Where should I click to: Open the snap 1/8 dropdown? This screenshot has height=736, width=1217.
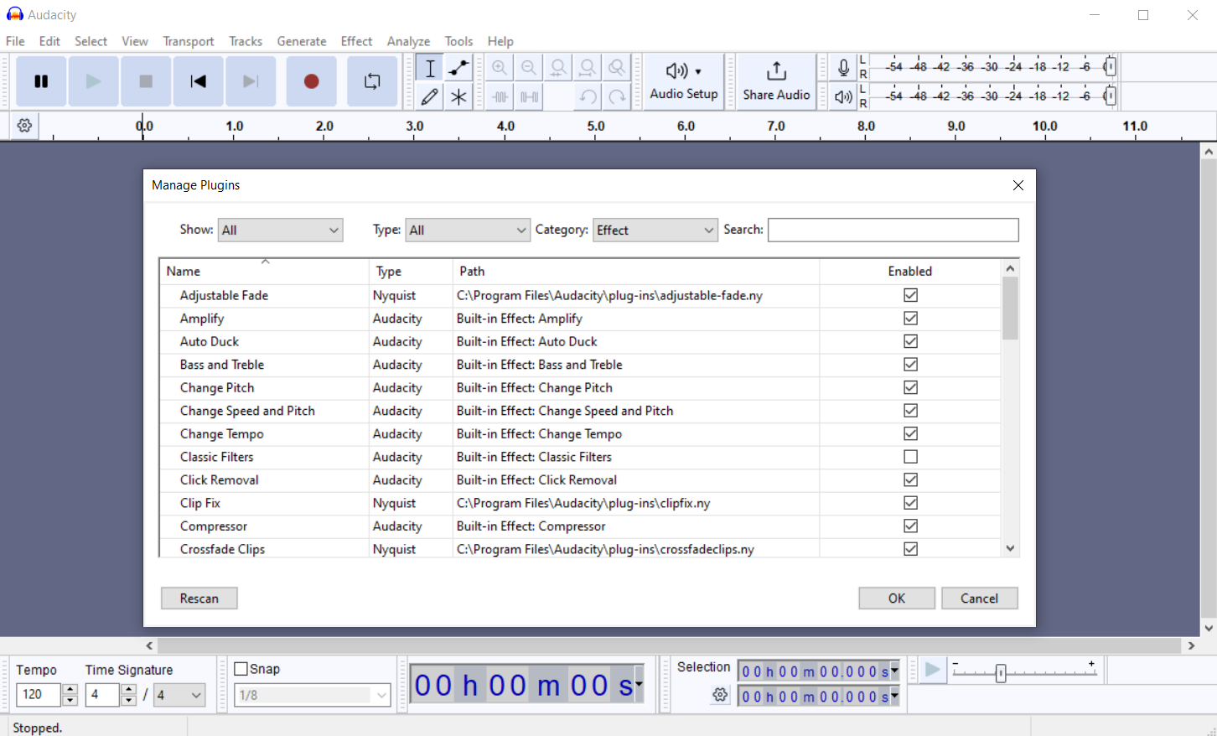(x=313, y=695)
